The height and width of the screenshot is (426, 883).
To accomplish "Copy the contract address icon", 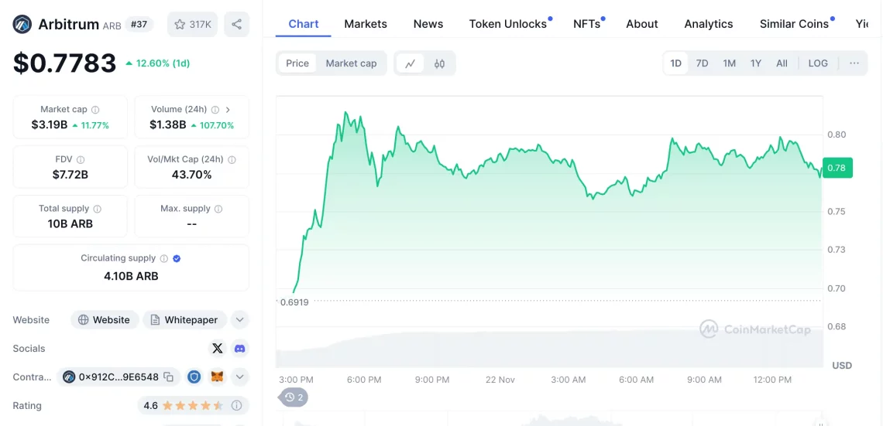I will tap(168, 377).
